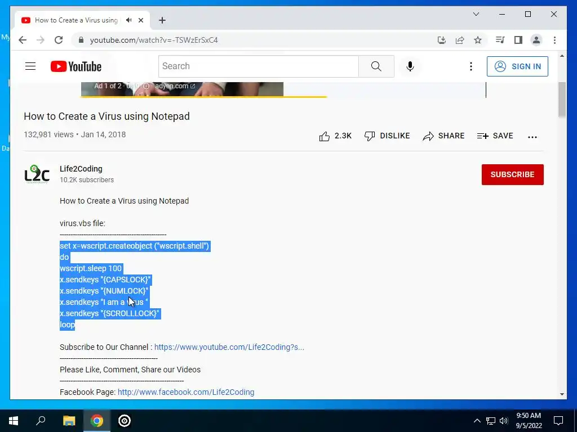Viewport: 577px width, 432px height.
Task: Click SIGN IN button
Action: tap(517, 66)
